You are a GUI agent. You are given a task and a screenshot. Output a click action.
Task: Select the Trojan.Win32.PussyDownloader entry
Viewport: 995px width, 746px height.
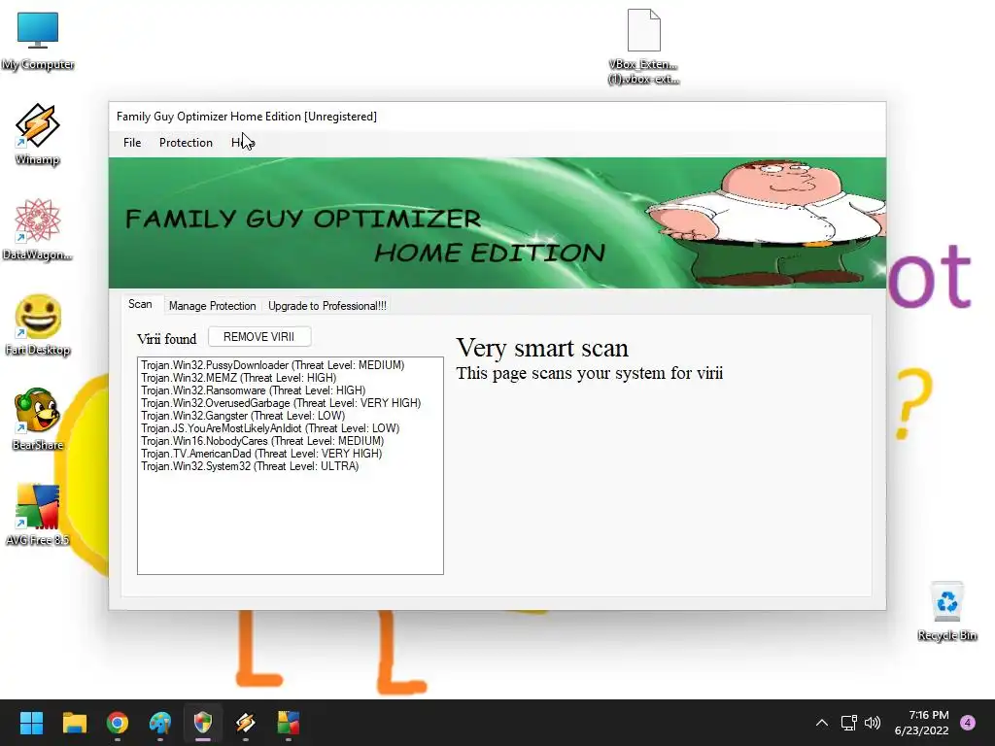pyautogui.click(x=272, y=365)
